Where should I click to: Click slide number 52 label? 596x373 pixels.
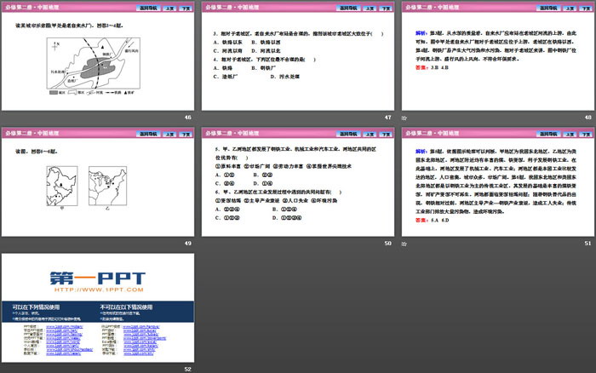coord(188,370)
